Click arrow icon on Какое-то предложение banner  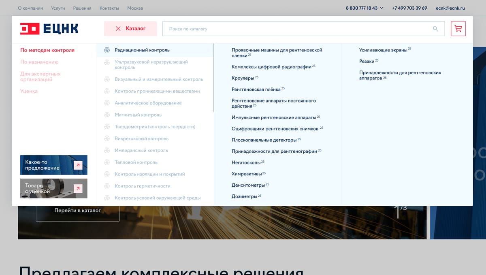click(x=78, y=165)
